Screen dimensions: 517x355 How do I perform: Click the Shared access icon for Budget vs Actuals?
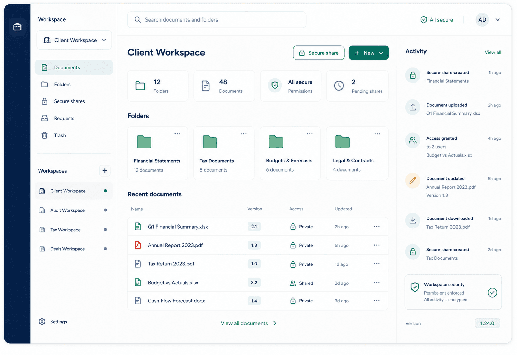(293, 283)
